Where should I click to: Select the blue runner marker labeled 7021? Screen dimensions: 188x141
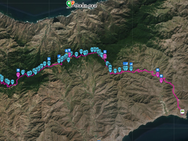[68, 60]
